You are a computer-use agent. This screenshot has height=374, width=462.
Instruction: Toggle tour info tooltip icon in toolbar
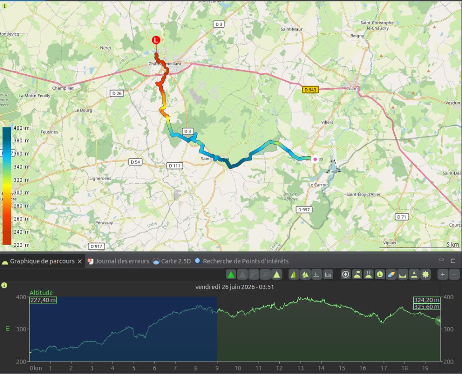380,274
